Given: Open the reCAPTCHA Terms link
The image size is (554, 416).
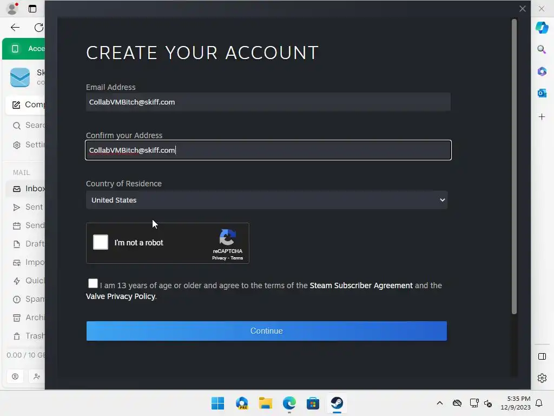Looking at the screenshot, I should click(x=237, y=258).
